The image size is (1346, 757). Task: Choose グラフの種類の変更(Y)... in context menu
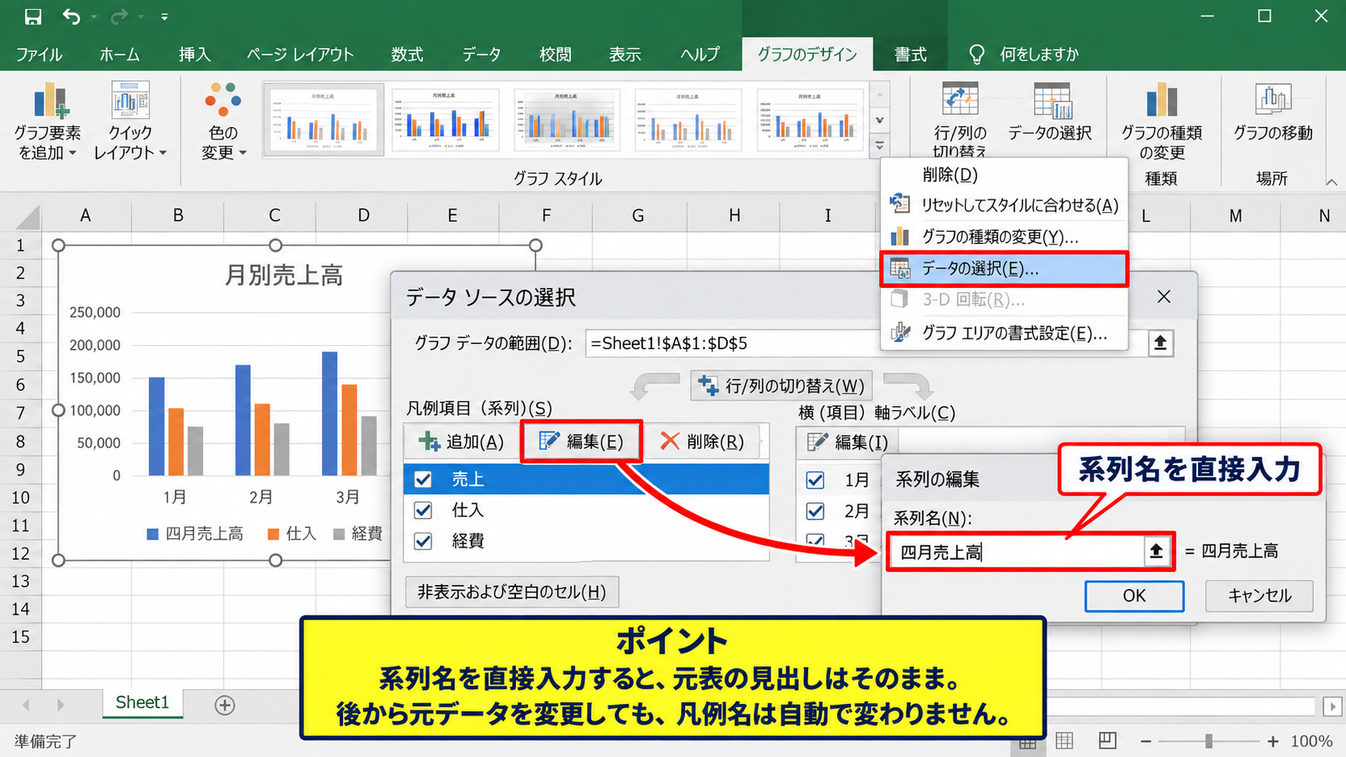pos(1004,237)
